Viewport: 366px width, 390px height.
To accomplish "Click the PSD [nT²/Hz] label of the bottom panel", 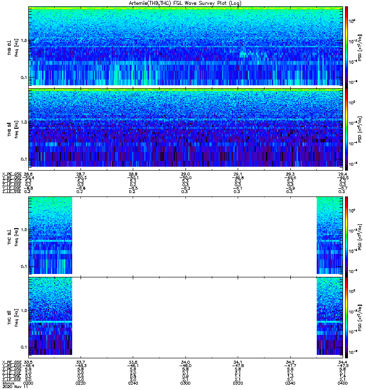I will pos(360,317).
